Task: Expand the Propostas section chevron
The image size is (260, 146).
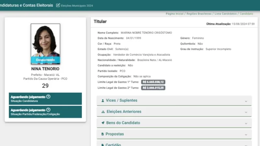Action: click(x=246, y=134)
